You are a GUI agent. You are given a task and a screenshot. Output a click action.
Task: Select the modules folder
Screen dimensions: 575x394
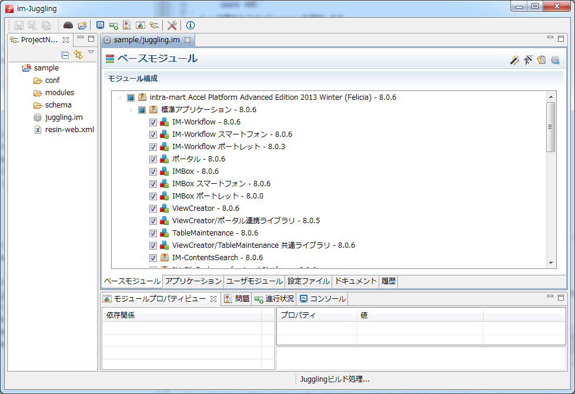coord(59,93)
